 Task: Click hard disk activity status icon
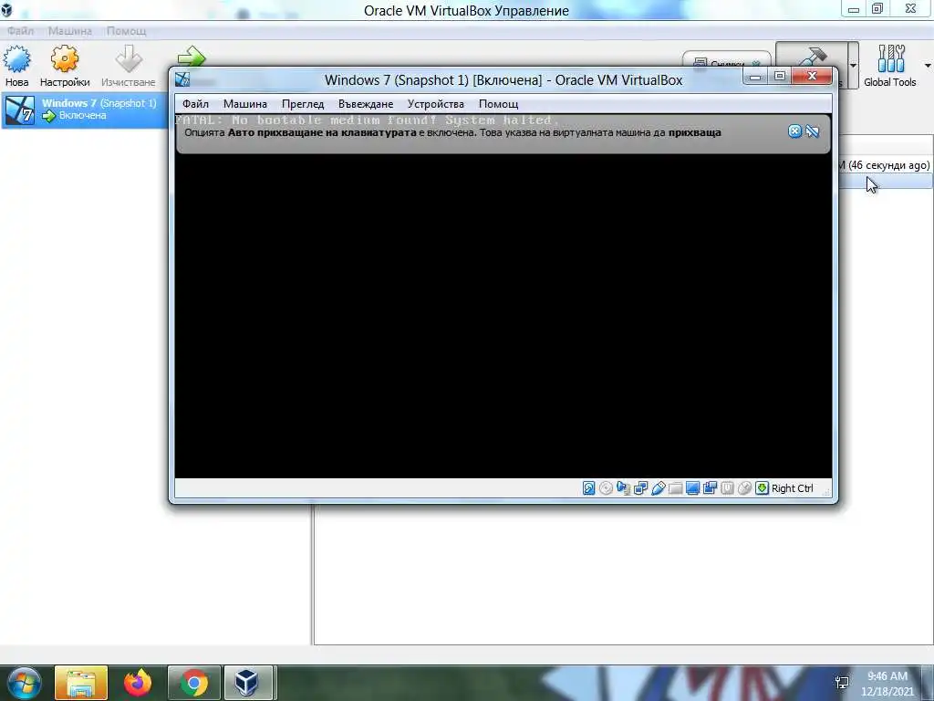(x=588, y=488)
